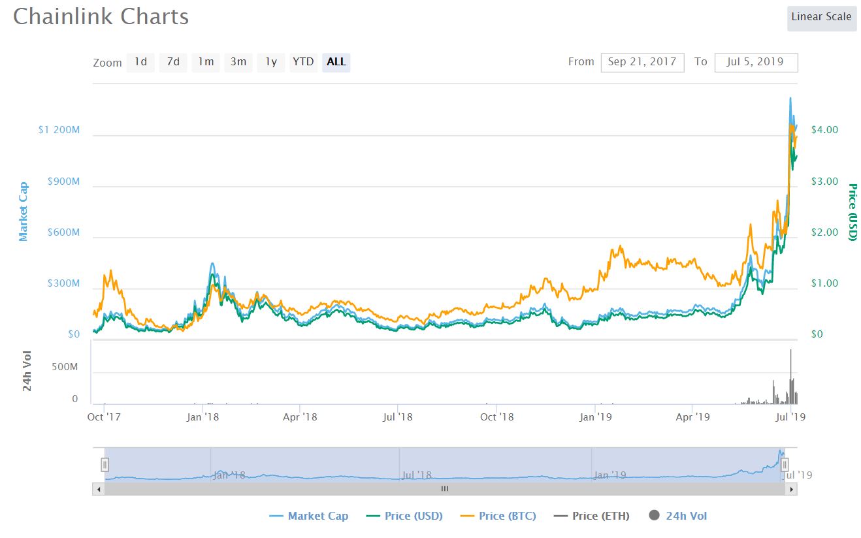Image resolution: width=861 pixels, height=538 pixels.
Task: Select the 1m zoom range
Action: 206,62
